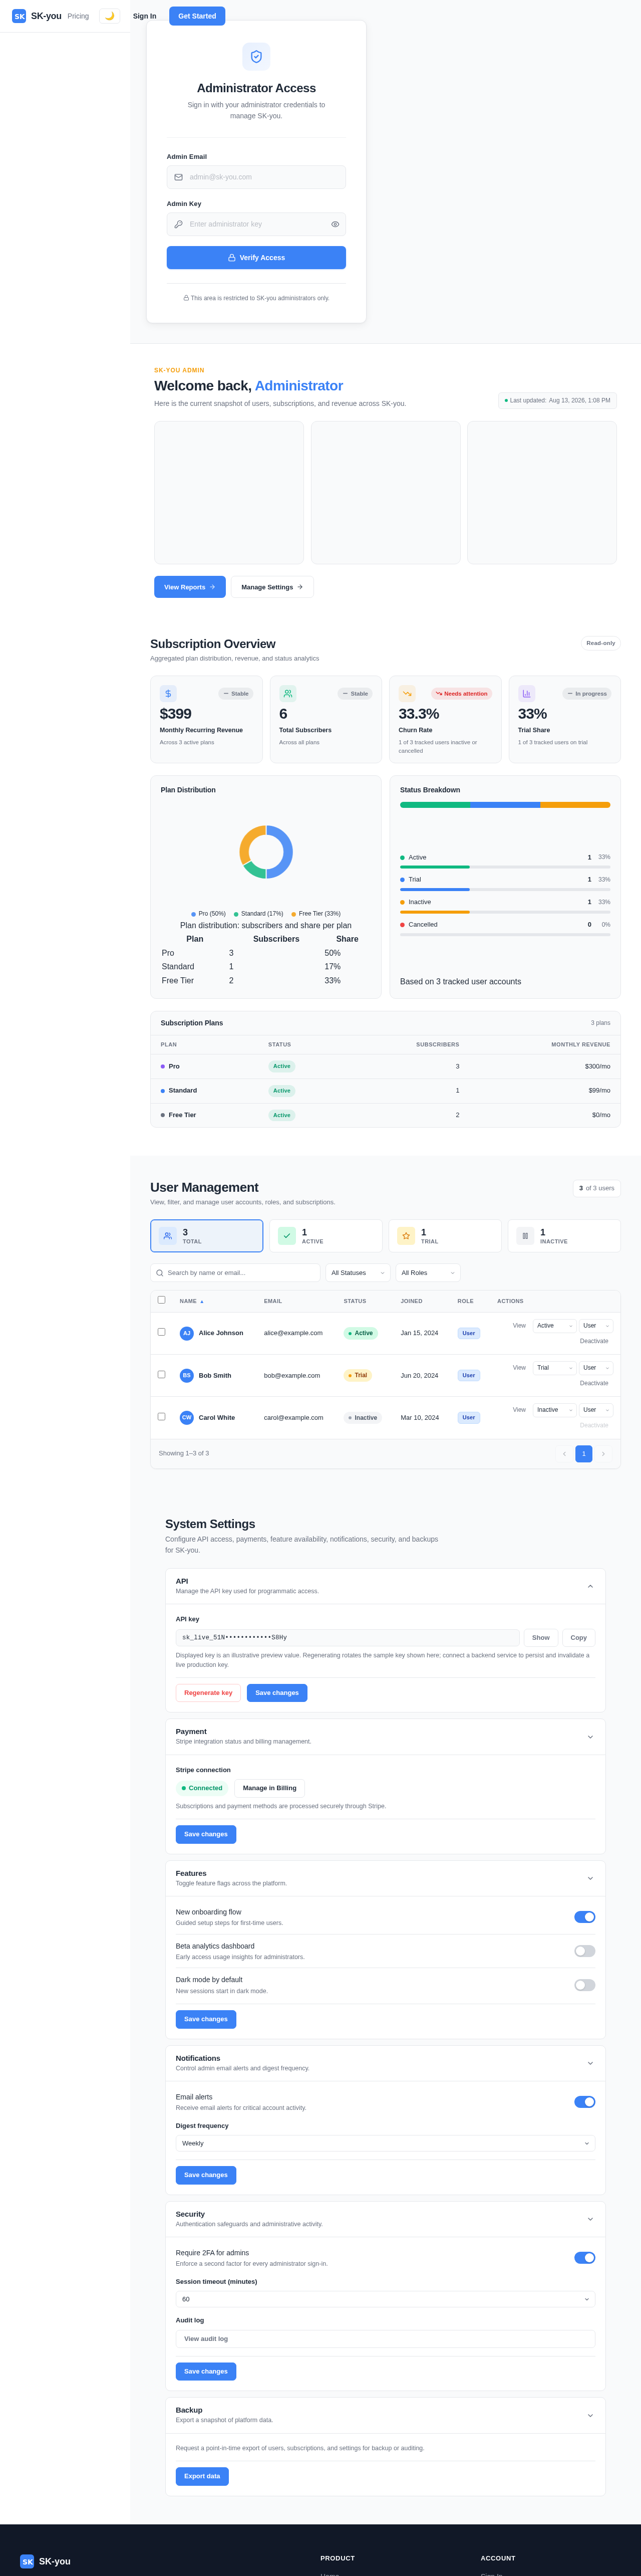Viewport: 641px width, 2576px height.
Task: Click the users icon on the Total stat card
Action: pos(167,1236)
